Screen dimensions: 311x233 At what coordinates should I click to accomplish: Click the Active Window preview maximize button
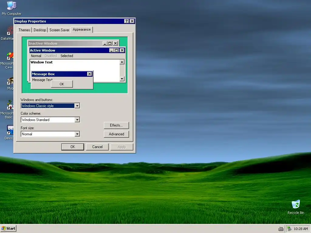pos(117,50)
